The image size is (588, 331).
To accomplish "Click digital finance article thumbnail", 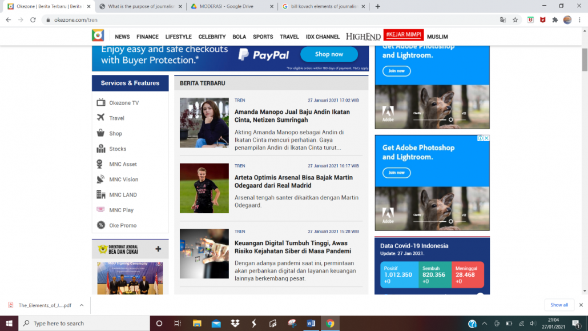I will point(204,254).
